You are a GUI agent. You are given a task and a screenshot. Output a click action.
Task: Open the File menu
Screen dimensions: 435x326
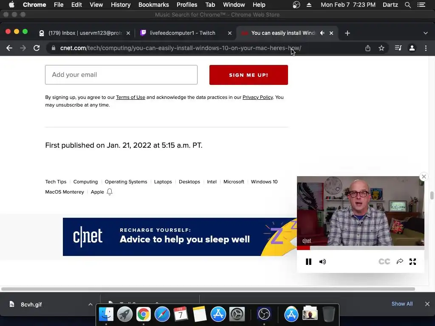(59, 5)
